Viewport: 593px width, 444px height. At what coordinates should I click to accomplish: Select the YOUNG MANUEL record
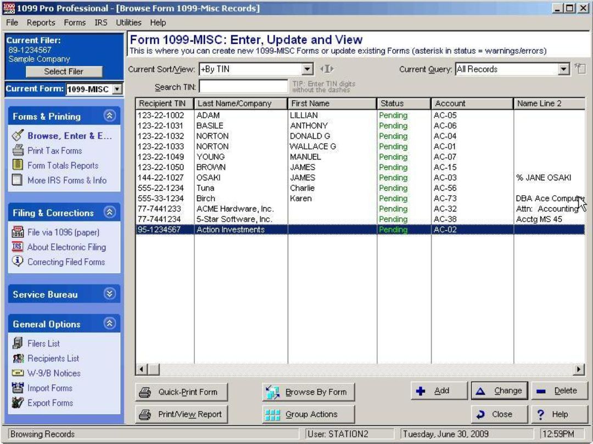click(360, 157)
